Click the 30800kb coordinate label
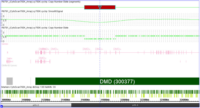The width and height of the screenshot is (200, 108). tap(6, 100)
